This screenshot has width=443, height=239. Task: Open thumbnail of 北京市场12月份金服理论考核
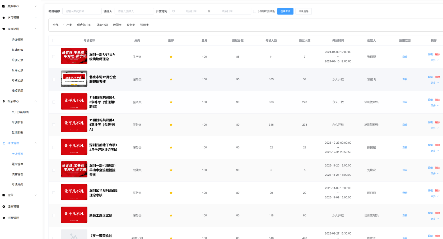click(x=74, y=79)
